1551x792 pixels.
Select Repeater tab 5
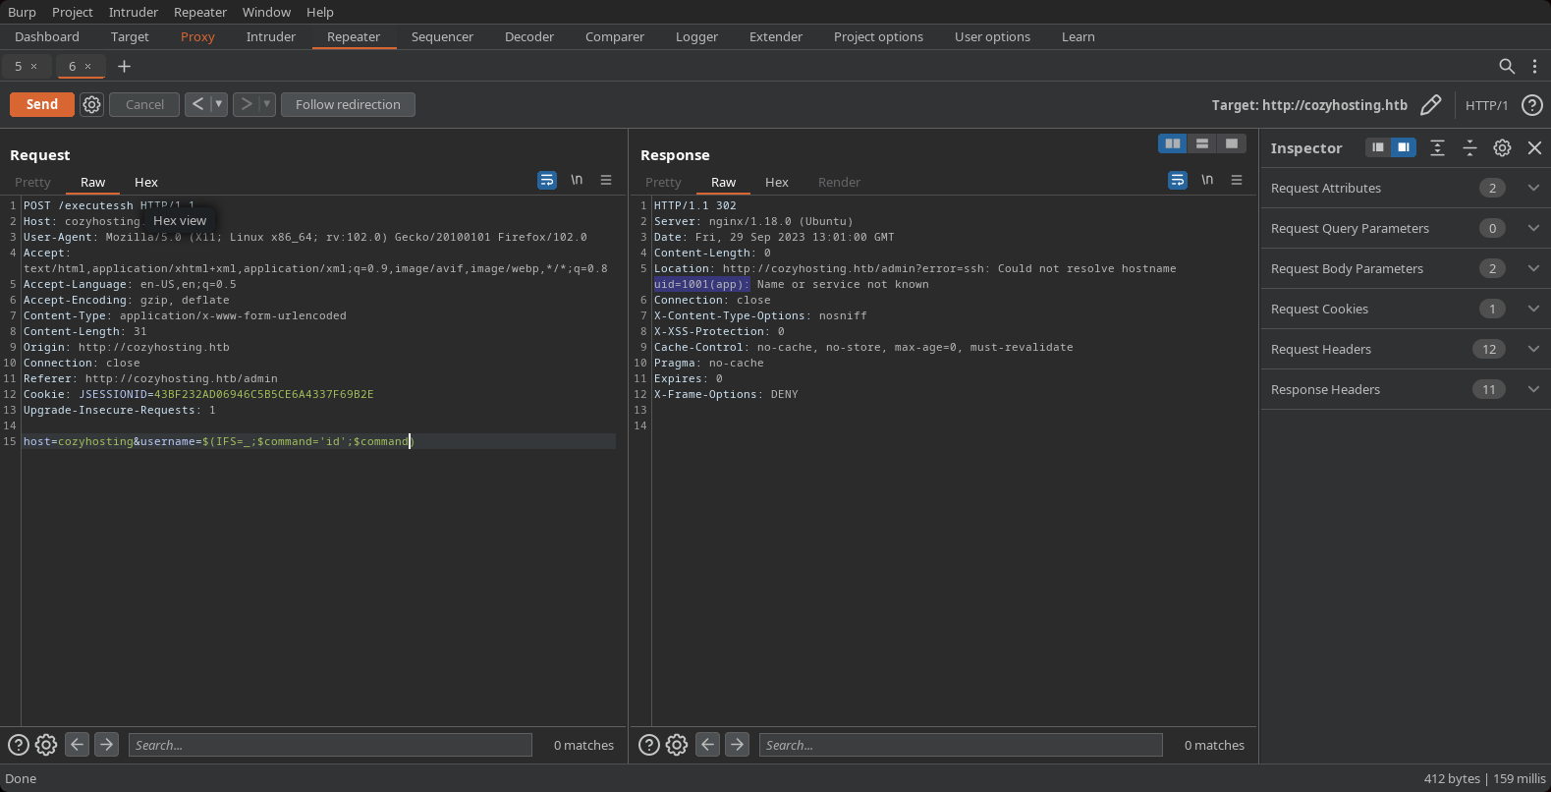click(x=18, y=66)
